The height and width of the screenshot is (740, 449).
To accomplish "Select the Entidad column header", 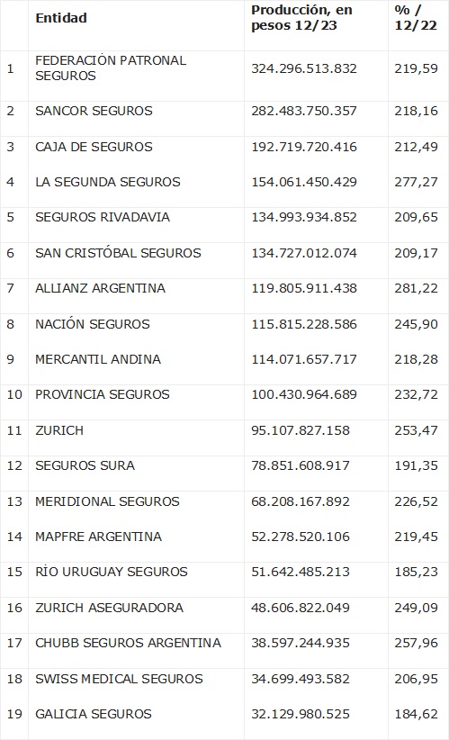I will pyautogui.click(x=61, y=18).
